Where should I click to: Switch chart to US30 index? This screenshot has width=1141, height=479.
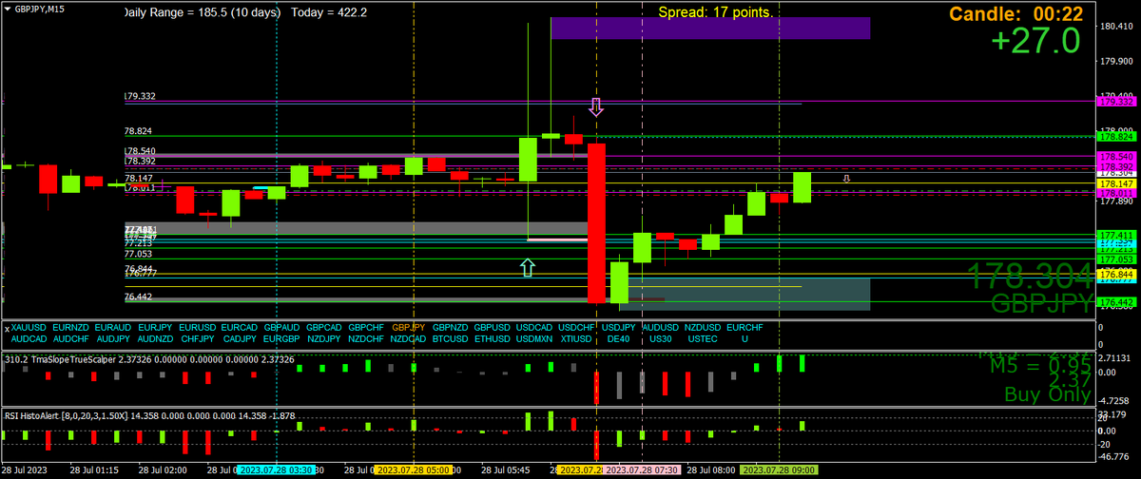(661, 338)
